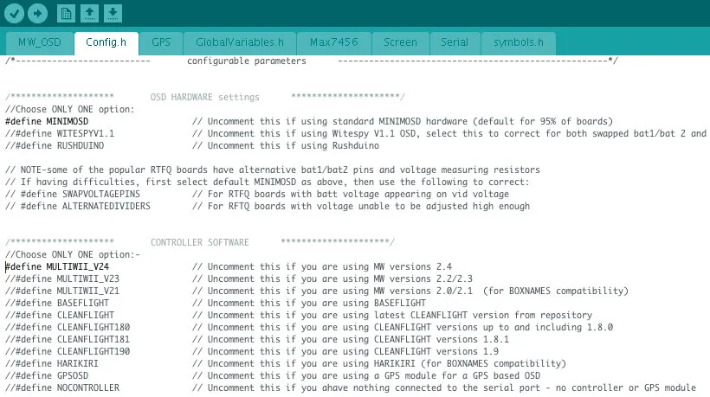Click the //#define RUSHDUINO line
The image size is (710, 397).
[x=55, y=146]
